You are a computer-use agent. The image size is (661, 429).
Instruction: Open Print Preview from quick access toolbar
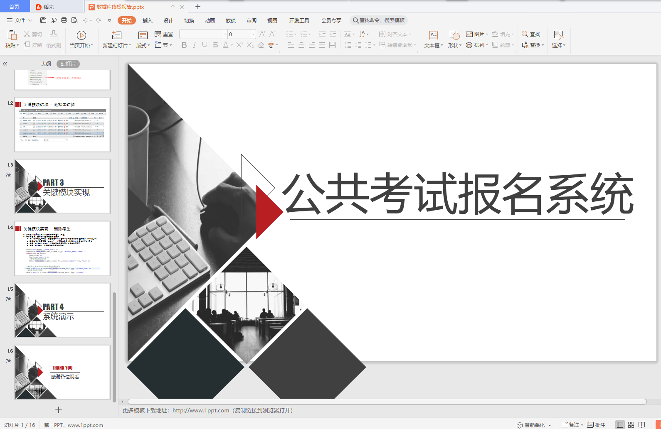pyautogui.click(x=74, y=20)
